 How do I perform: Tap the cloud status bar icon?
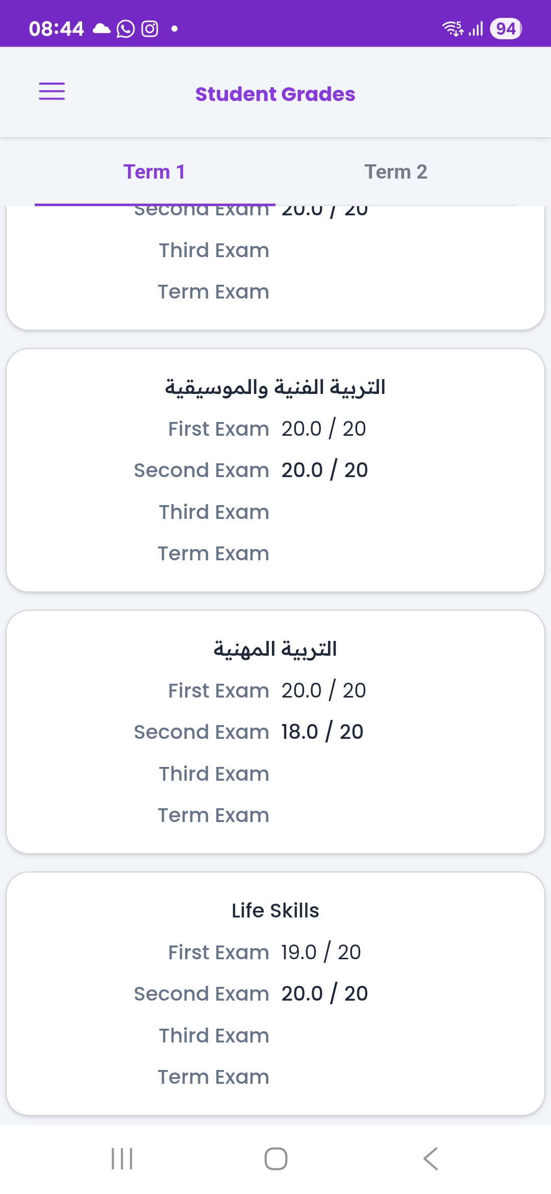point(102,29)
